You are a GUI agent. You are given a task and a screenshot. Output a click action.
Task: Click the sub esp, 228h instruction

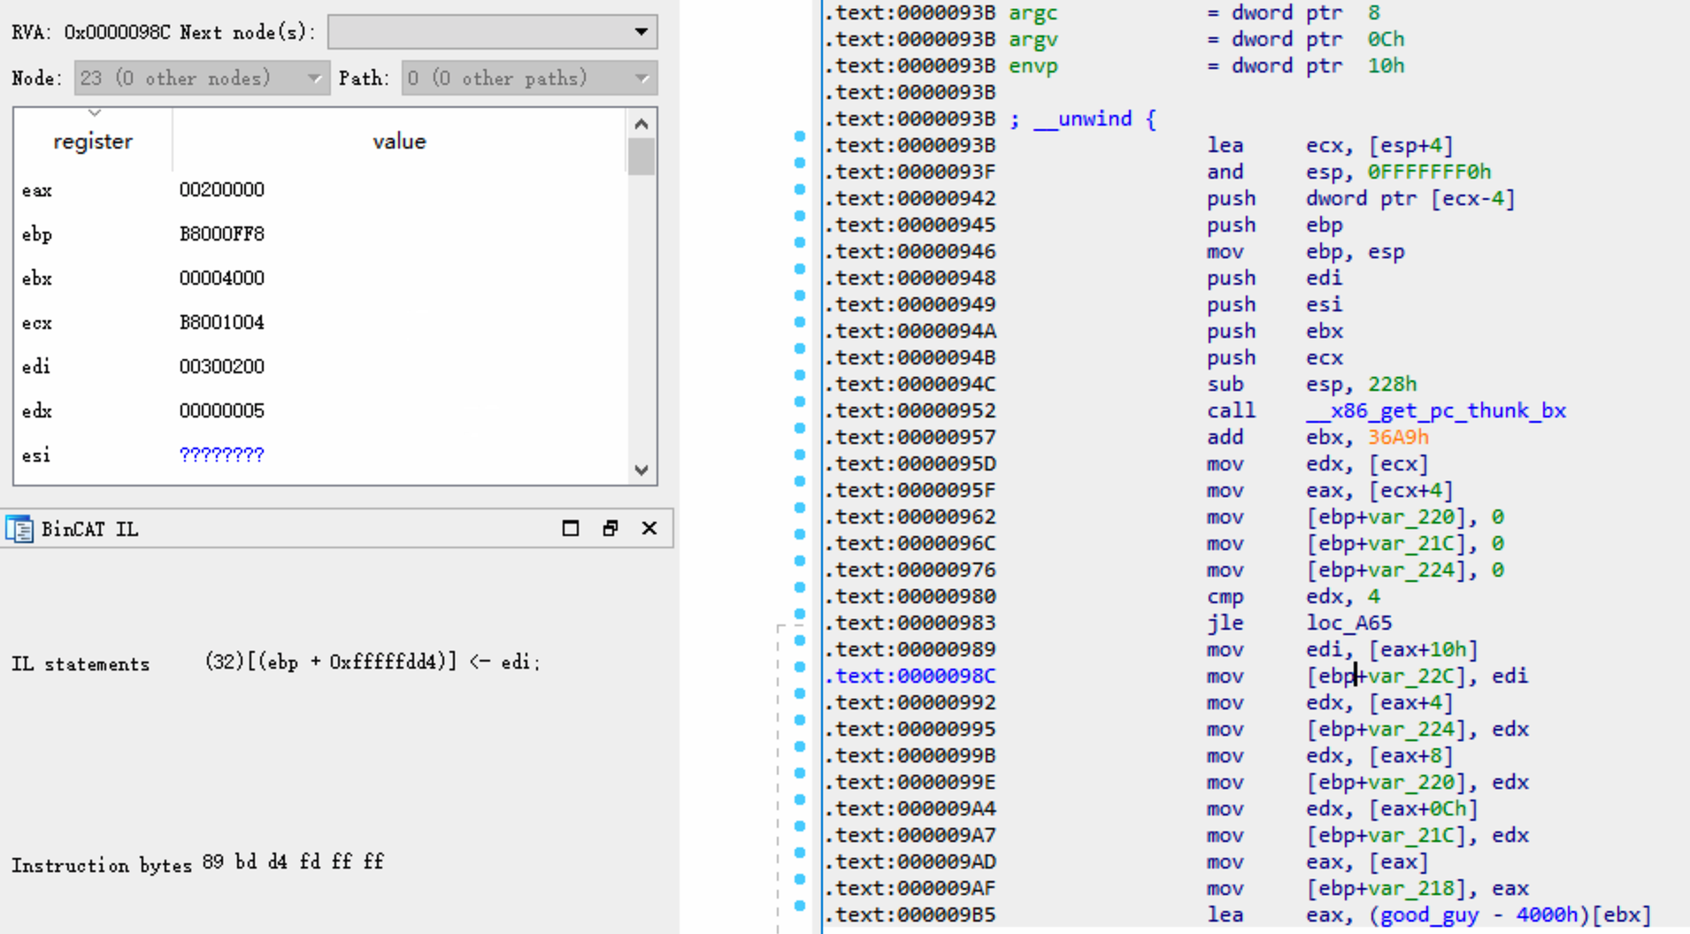click(x=1312, y=384)
